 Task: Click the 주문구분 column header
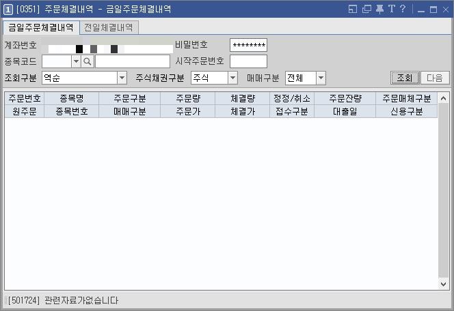click(130, 98)
